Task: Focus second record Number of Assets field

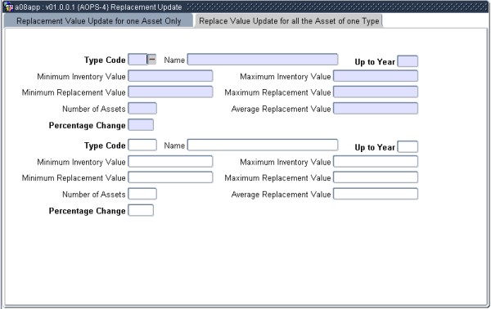Action: [x=142, y=194]
